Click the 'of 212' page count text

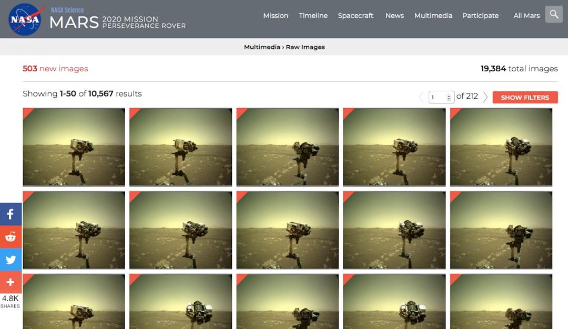pos(467,96)
